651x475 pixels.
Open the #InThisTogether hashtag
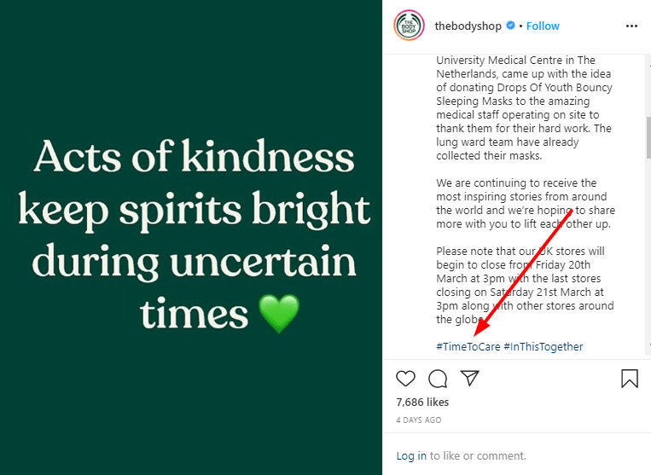pos(543,347)
